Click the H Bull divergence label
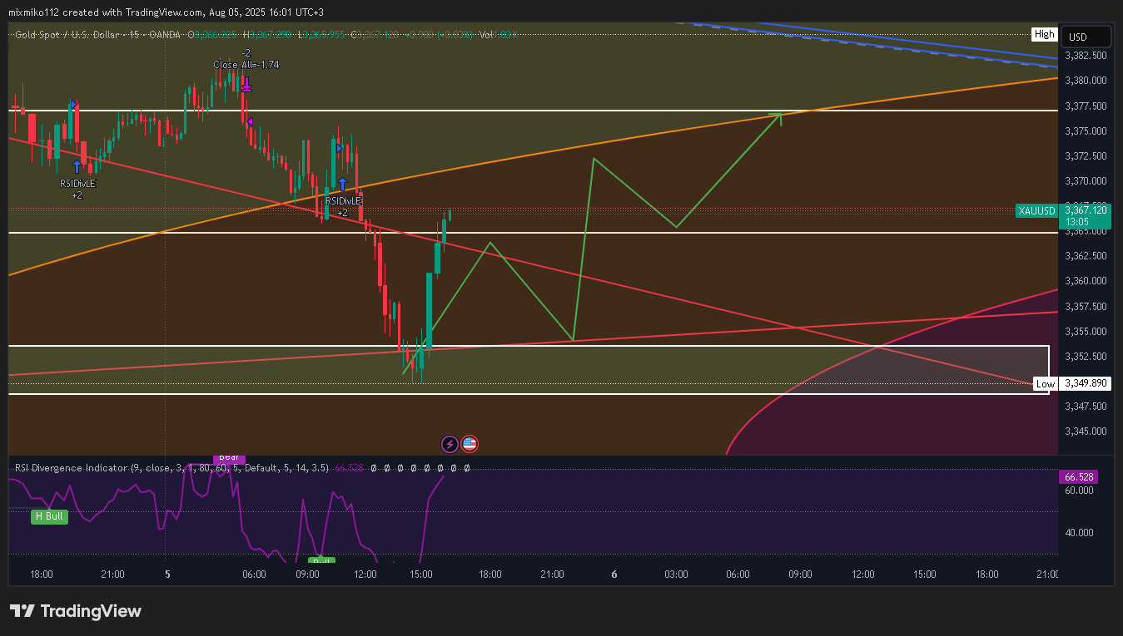1123x636 pixels. coord(48,516)
